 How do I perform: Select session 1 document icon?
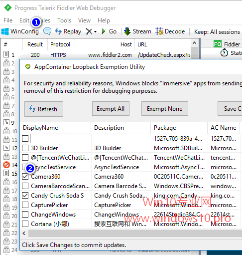(6, 54)
